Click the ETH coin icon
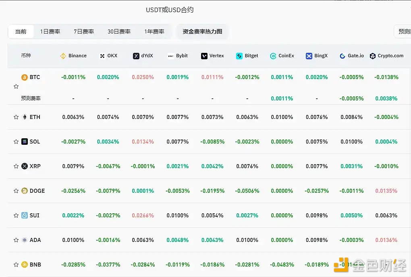Screen dimensions: 411x277 [24, 117]
